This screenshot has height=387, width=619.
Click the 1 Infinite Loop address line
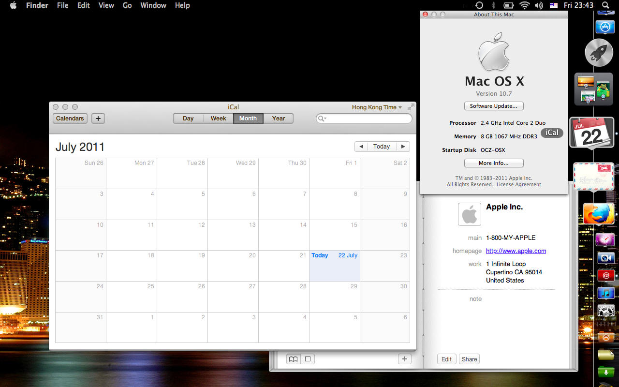[506, 264]
